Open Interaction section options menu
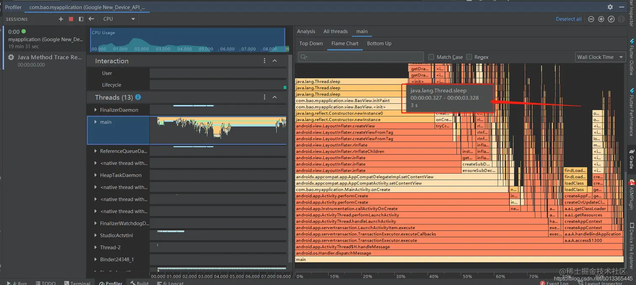 [x=265, y=61]
